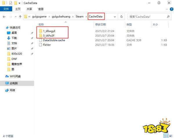This screenshot has height=138, width=174.
Task: Select 此电脑 in the navigation pane
Action: pos(14,83)
